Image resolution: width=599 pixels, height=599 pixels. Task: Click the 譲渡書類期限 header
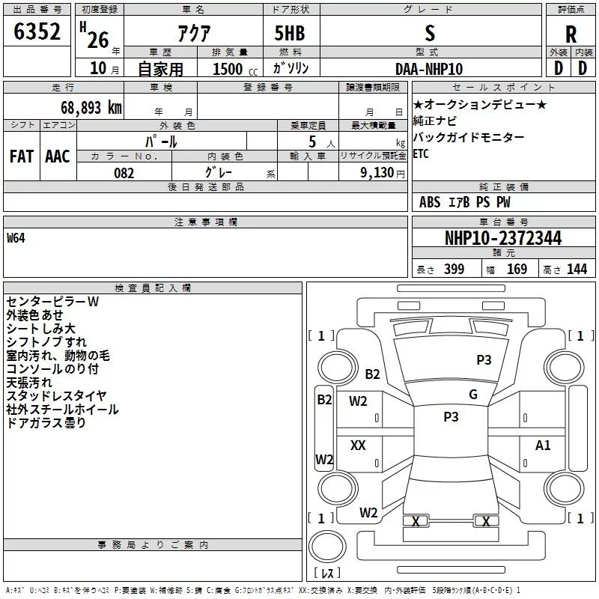(373, 88)
